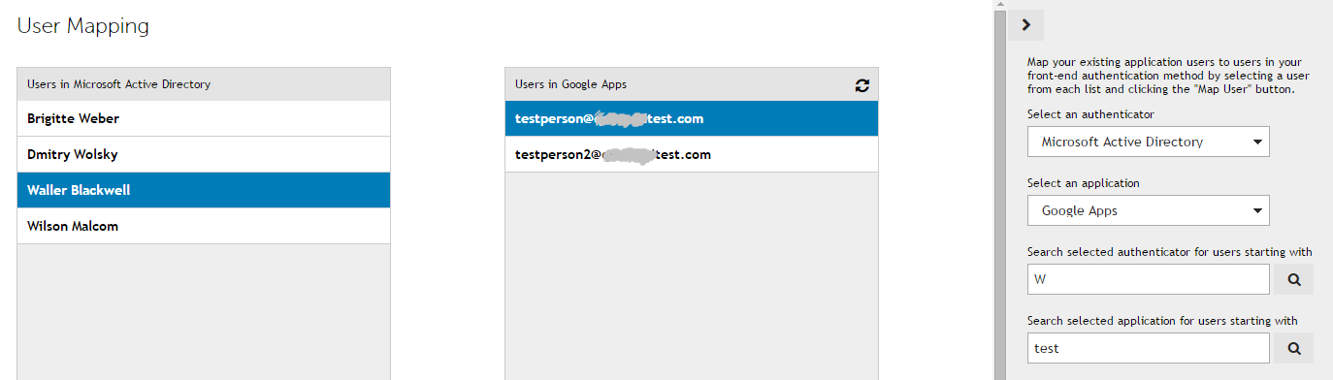Click the Users in Microsoft Active Directory header
The image size is (1333, 380).
(x=204, y=84)
